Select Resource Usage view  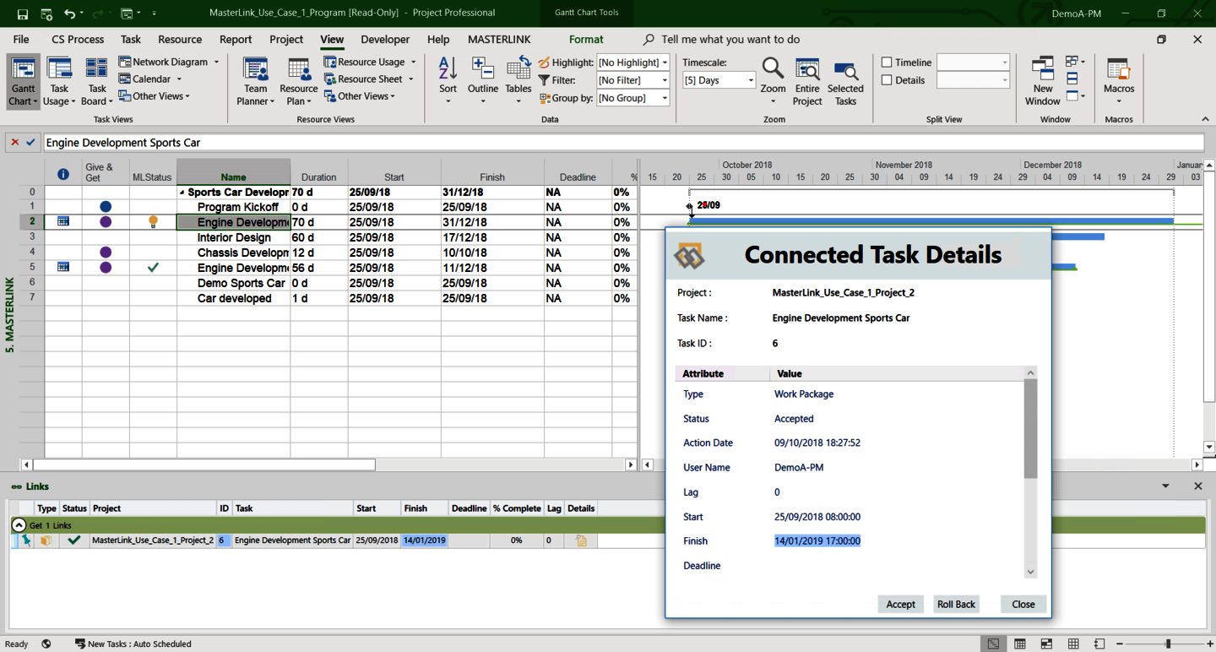click(x=370, y=62)
